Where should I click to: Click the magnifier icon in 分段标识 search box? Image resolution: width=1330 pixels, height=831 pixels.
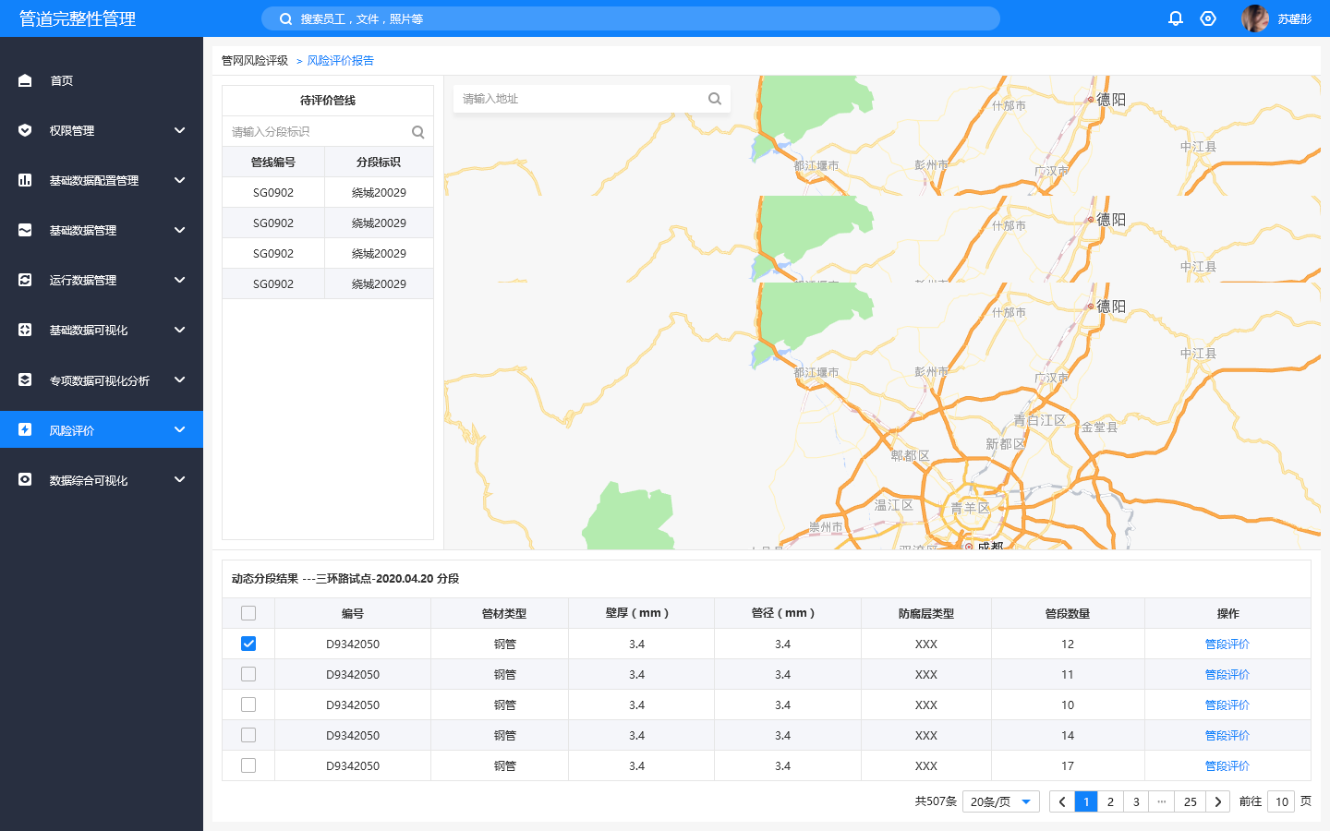click(x=417, y=131)
